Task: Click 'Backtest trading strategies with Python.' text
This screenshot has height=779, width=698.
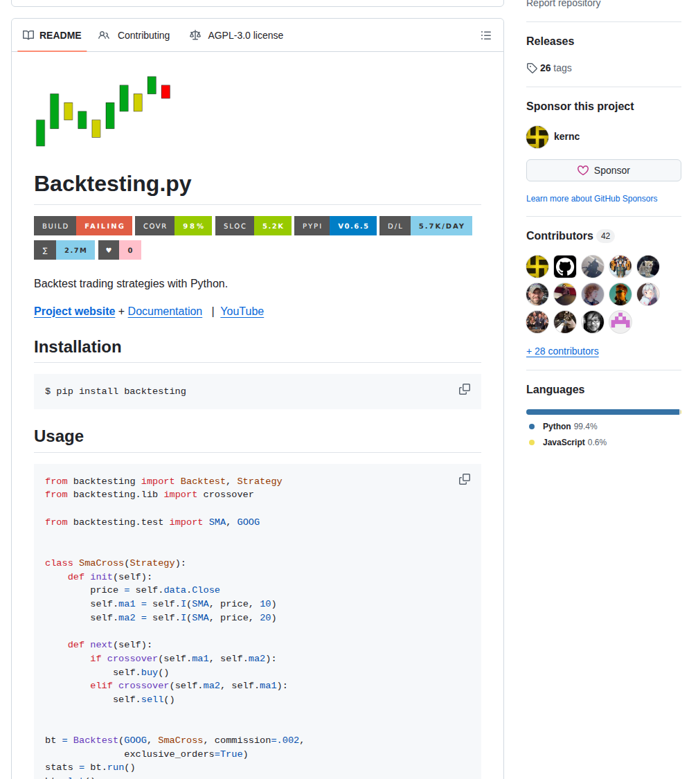Action: (131, 284)
